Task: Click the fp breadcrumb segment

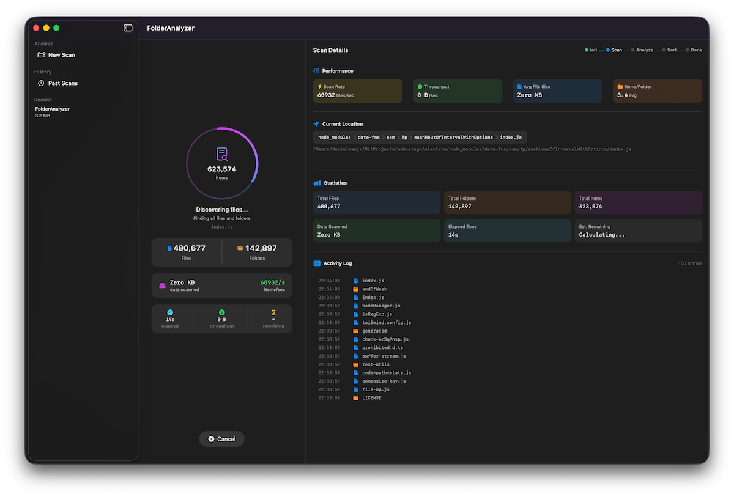Action: 404,138
